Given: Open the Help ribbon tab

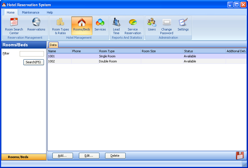Looking at the screenshot, I should (50, 12).
